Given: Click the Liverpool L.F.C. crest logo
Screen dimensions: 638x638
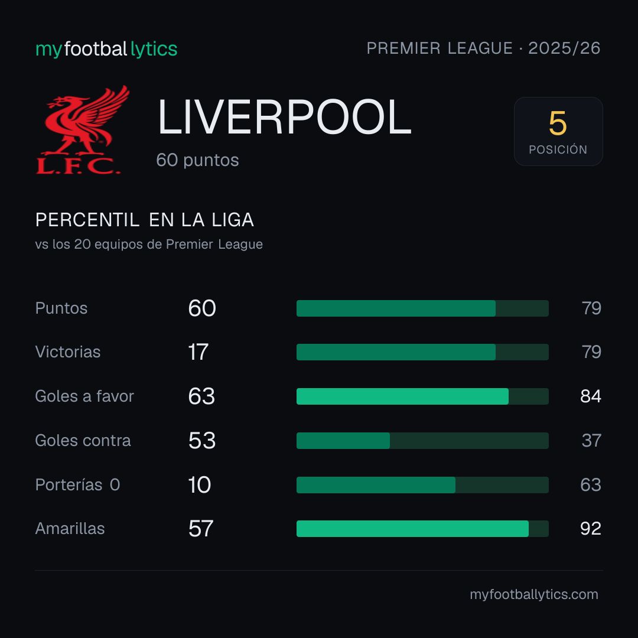Looking at the screenshot, I should pyautogui.click(x=83, y=130).
